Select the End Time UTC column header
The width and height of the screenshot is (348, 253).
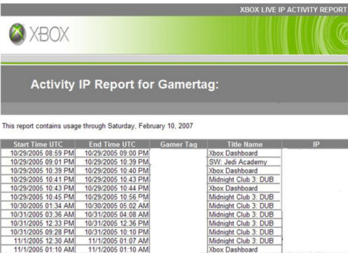[112, 145]
